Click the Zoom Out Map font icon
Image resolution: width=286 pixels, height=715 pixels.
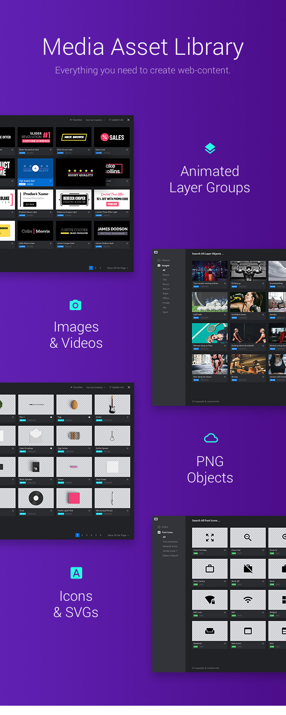(210, 537)
